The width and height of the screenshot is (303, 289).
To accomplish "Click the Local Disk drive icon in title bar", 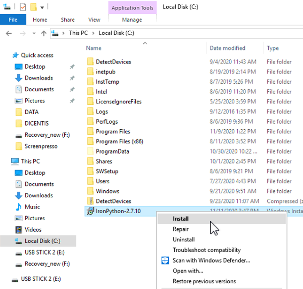I will pyautogui.click(x=7, y=7).
